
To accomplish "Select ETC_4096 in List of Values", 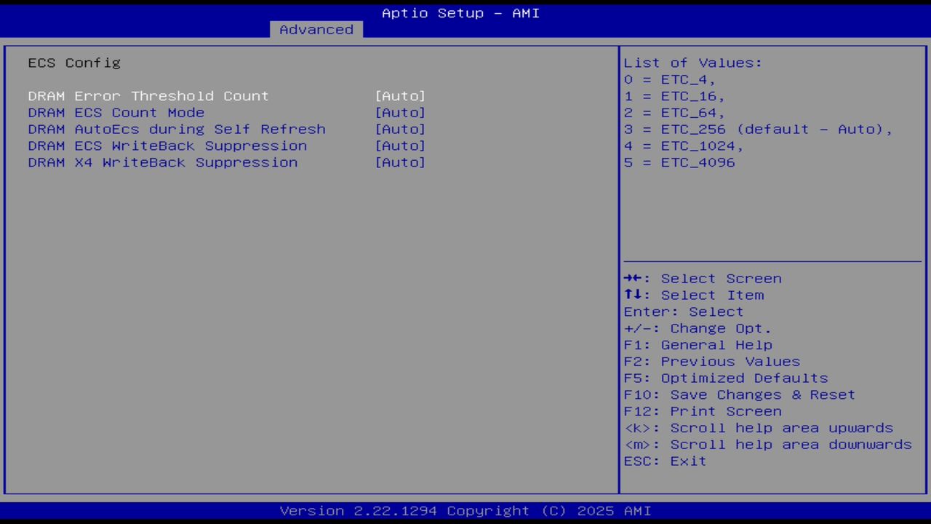I will 679,162.
